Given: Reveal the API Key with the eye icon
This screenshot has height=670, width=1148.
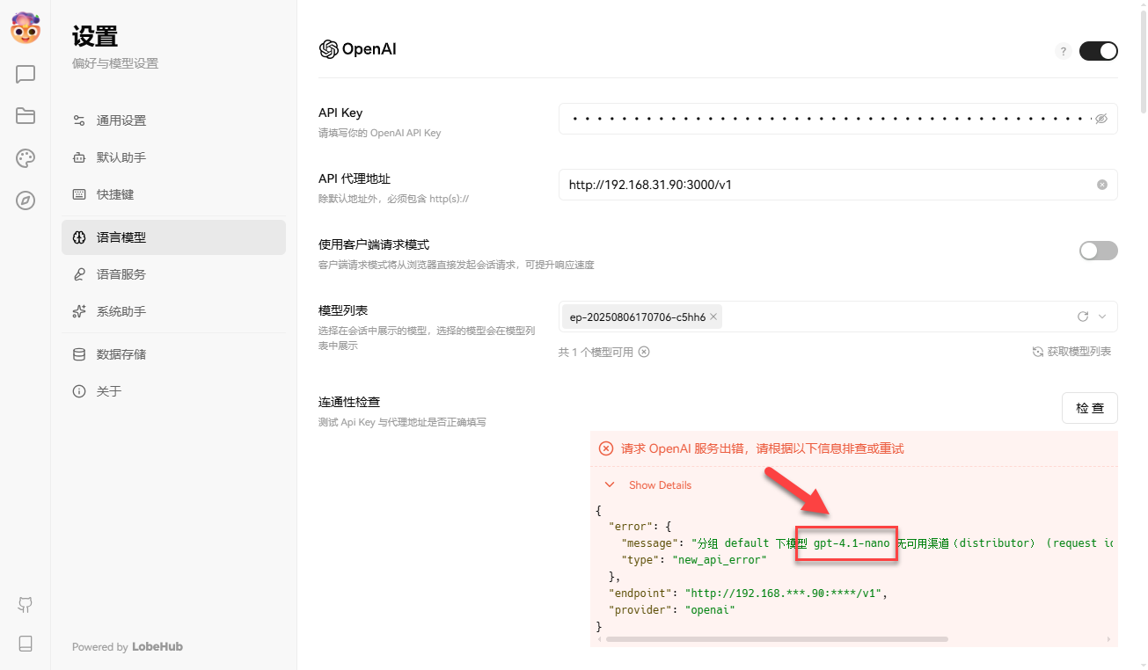Looking at the screenshot, I should 1101,119.
